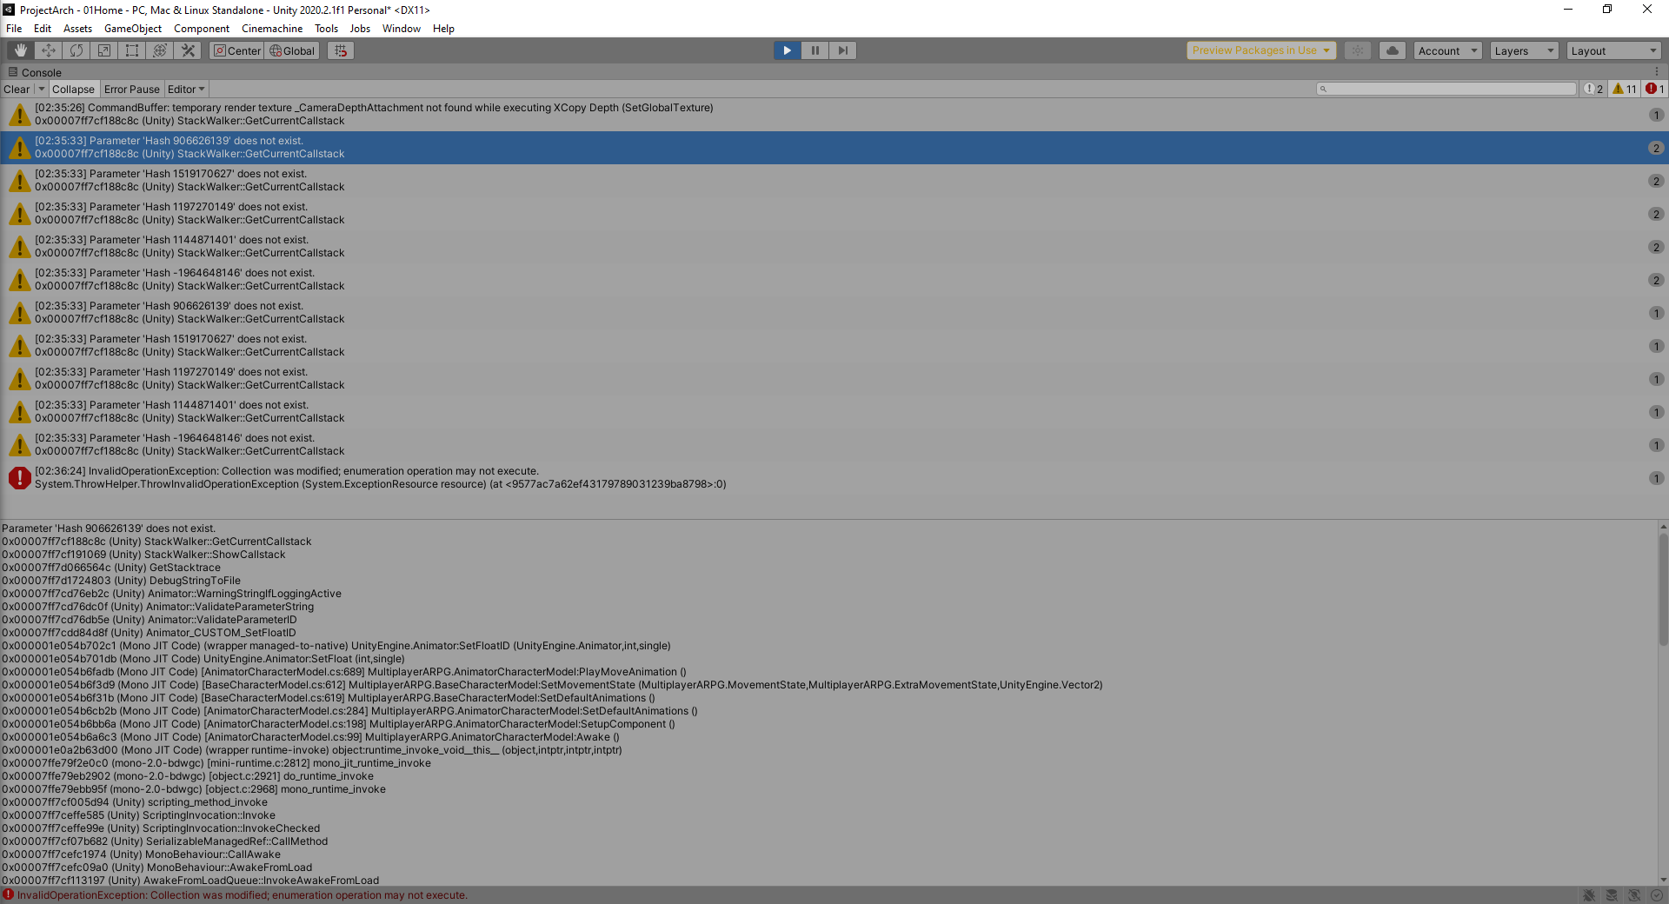Enable Error Pause in the Console
Viewport: 1669px width, 904px height.
click(131, 89)
